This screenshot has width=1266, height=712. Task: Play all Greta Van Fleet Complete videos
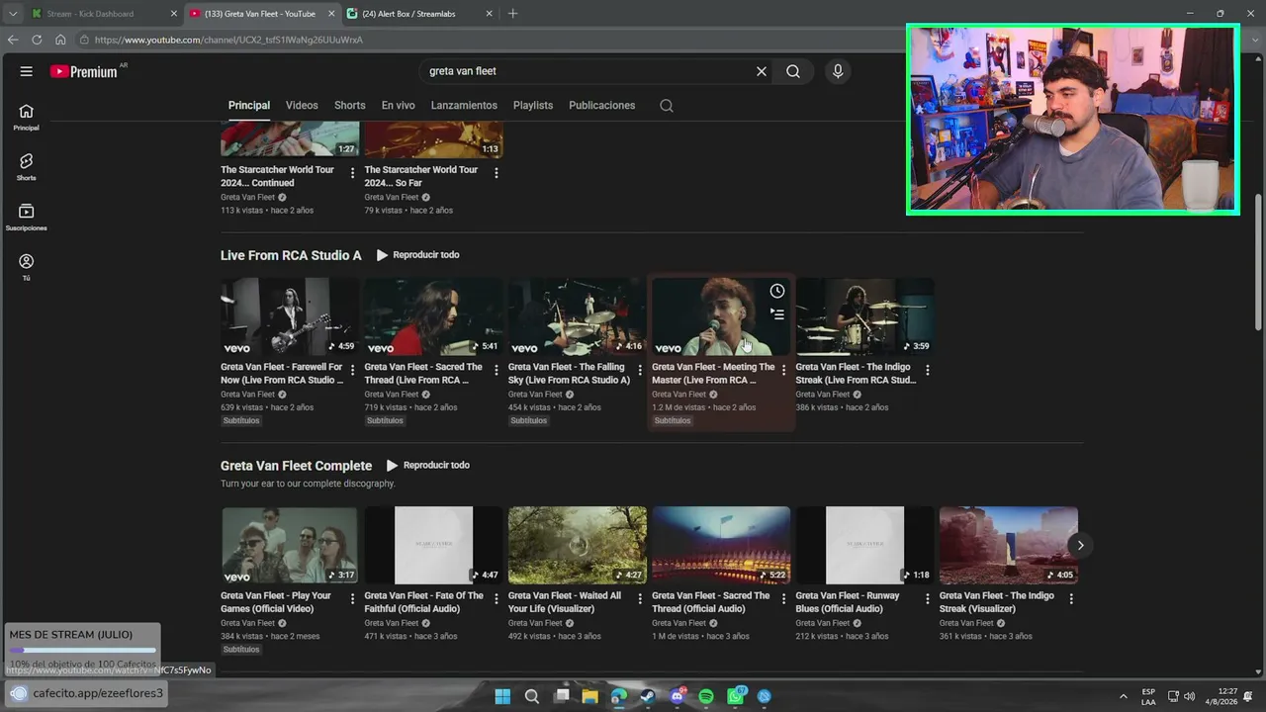(428, 466)
